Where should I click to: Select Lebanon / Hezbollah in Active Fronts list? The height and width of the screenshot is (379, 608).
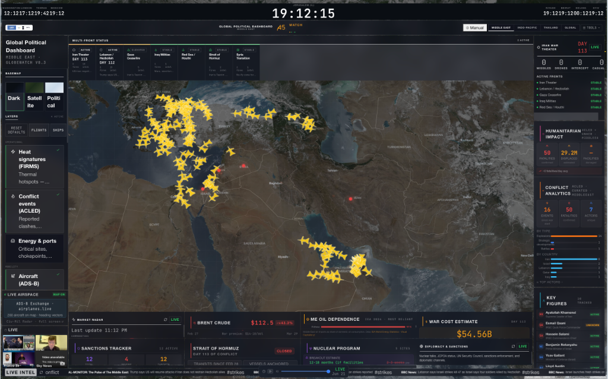pyautogui.click(x=569, y=89)
